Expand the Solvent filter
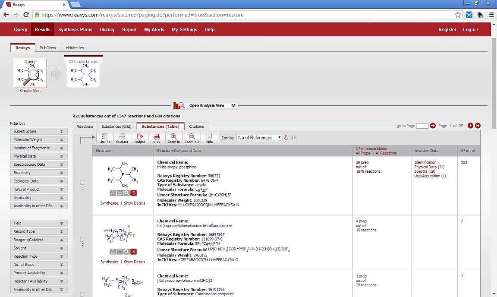The image size is (497, 297). [x=39, y=248]
